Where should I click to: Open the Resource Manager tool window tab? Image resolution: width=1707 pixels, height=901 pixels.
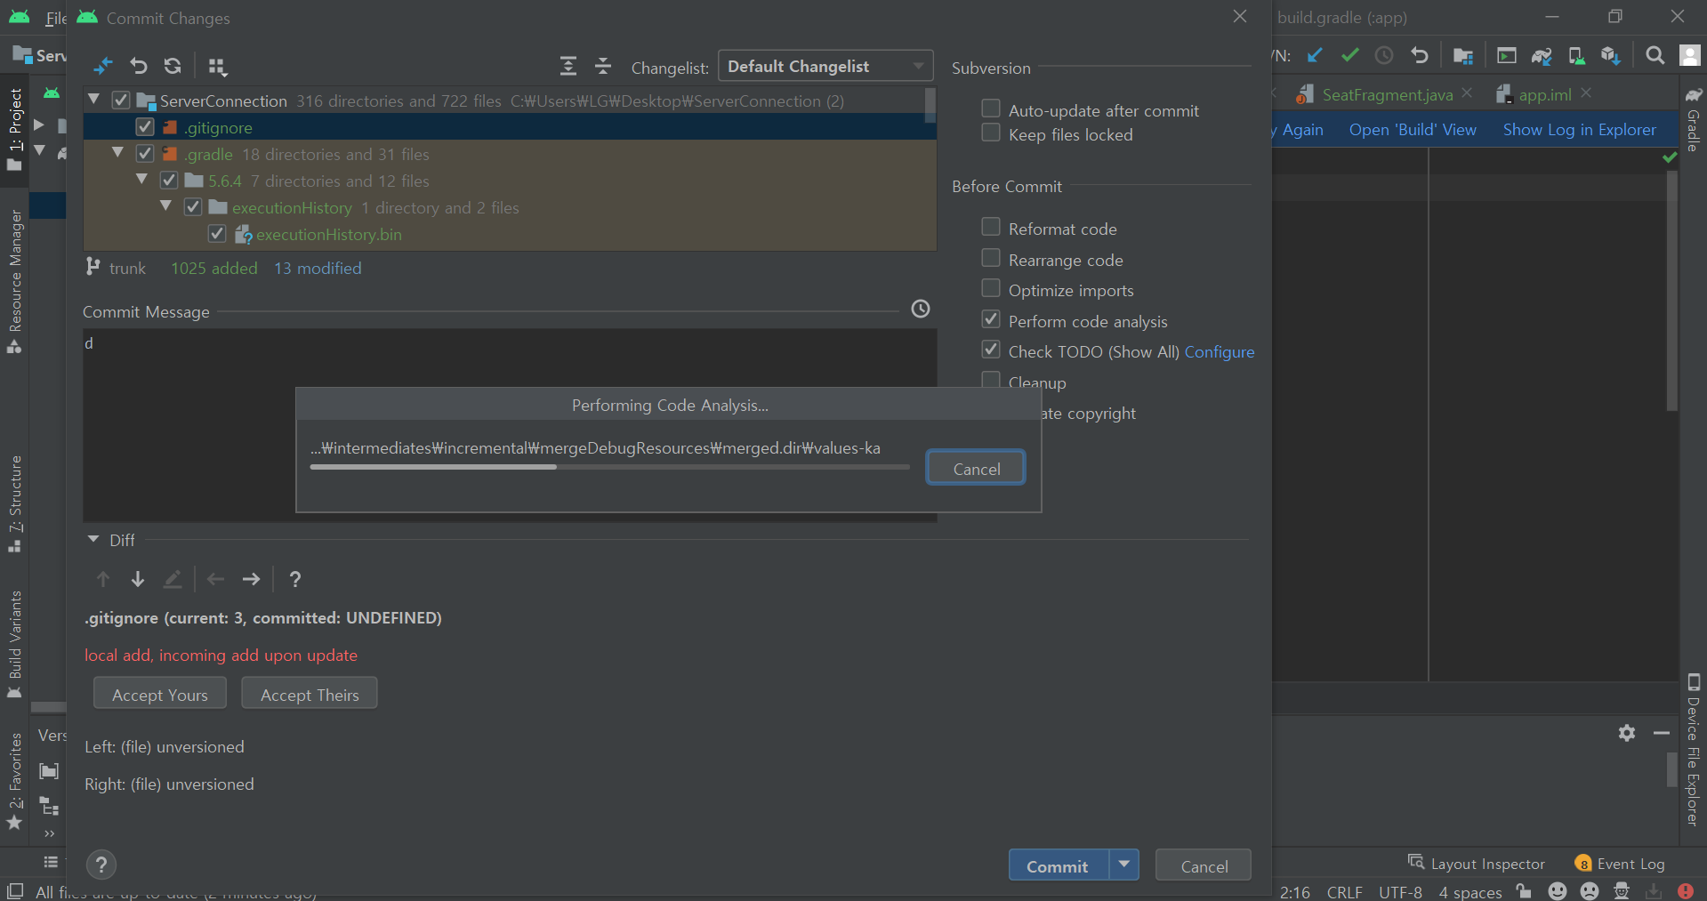tap(14, 281)
